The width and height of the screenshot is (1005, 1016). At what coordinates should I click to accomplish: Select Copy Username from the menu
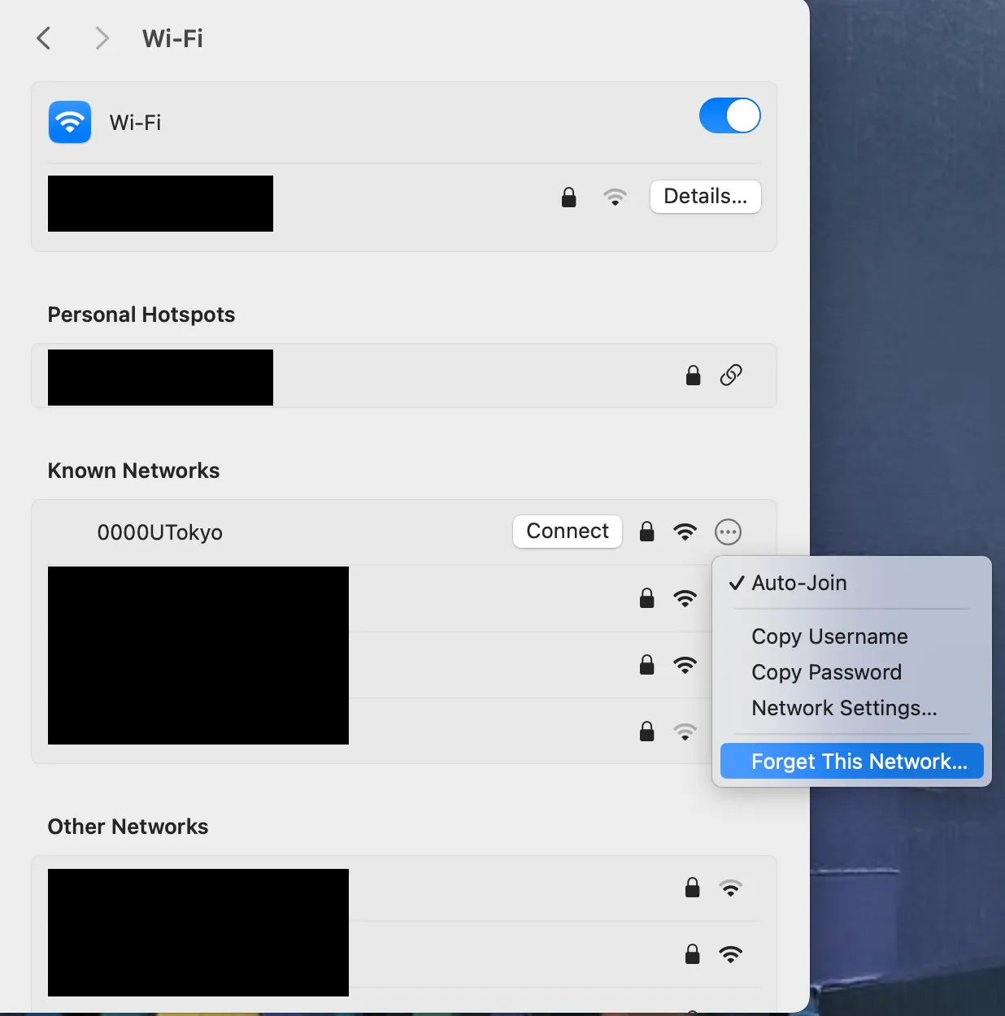[829, 636]
